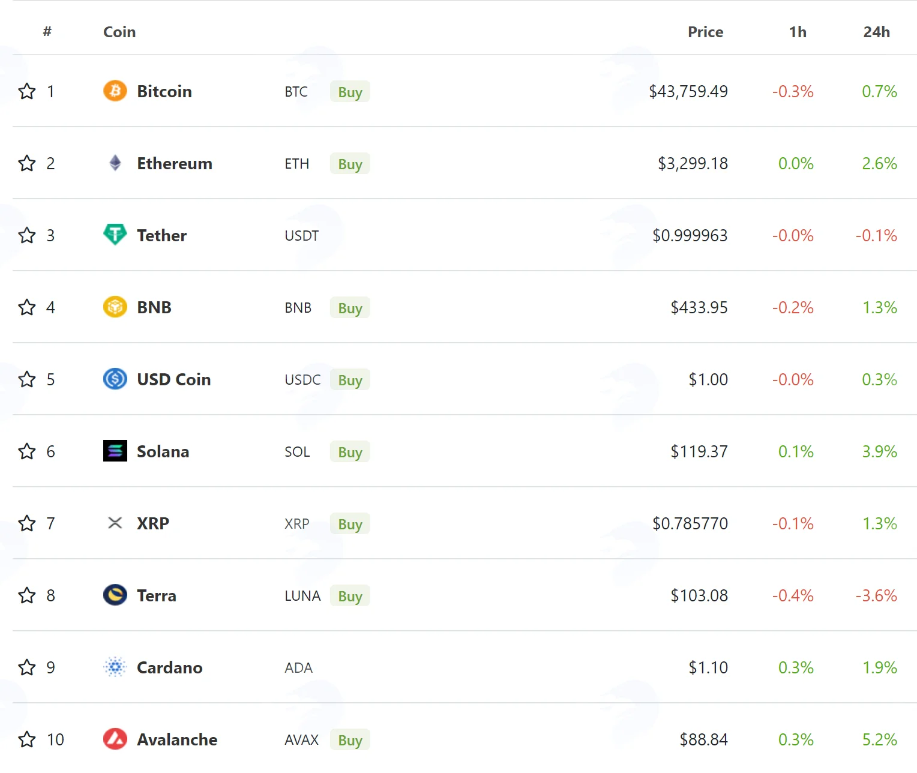Click the Avalanche red logo icon
The image size is (917, 773).
115,739
